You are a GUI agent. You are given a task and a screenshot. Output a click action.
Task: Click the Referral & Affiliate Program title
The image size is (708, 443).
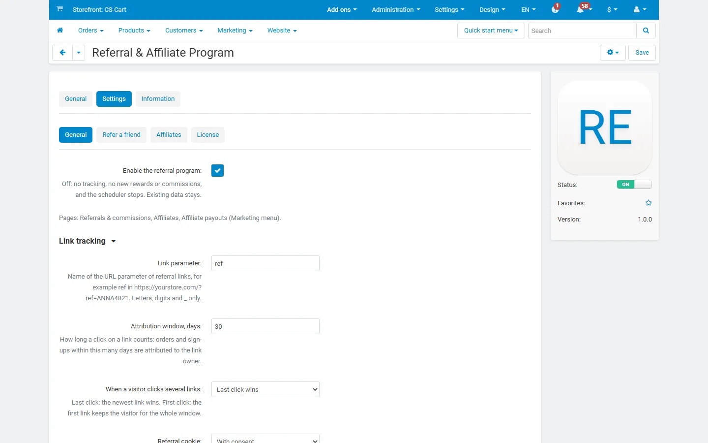(x=163, y=53)
